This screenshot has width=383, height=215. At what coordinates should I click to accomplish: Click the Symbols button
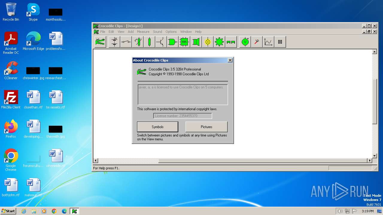point(157,127)
